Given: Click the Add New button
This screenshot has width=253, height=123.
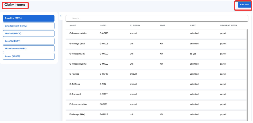Looking at the screenshot, I should pyautogui.click(x=244, y=5).
